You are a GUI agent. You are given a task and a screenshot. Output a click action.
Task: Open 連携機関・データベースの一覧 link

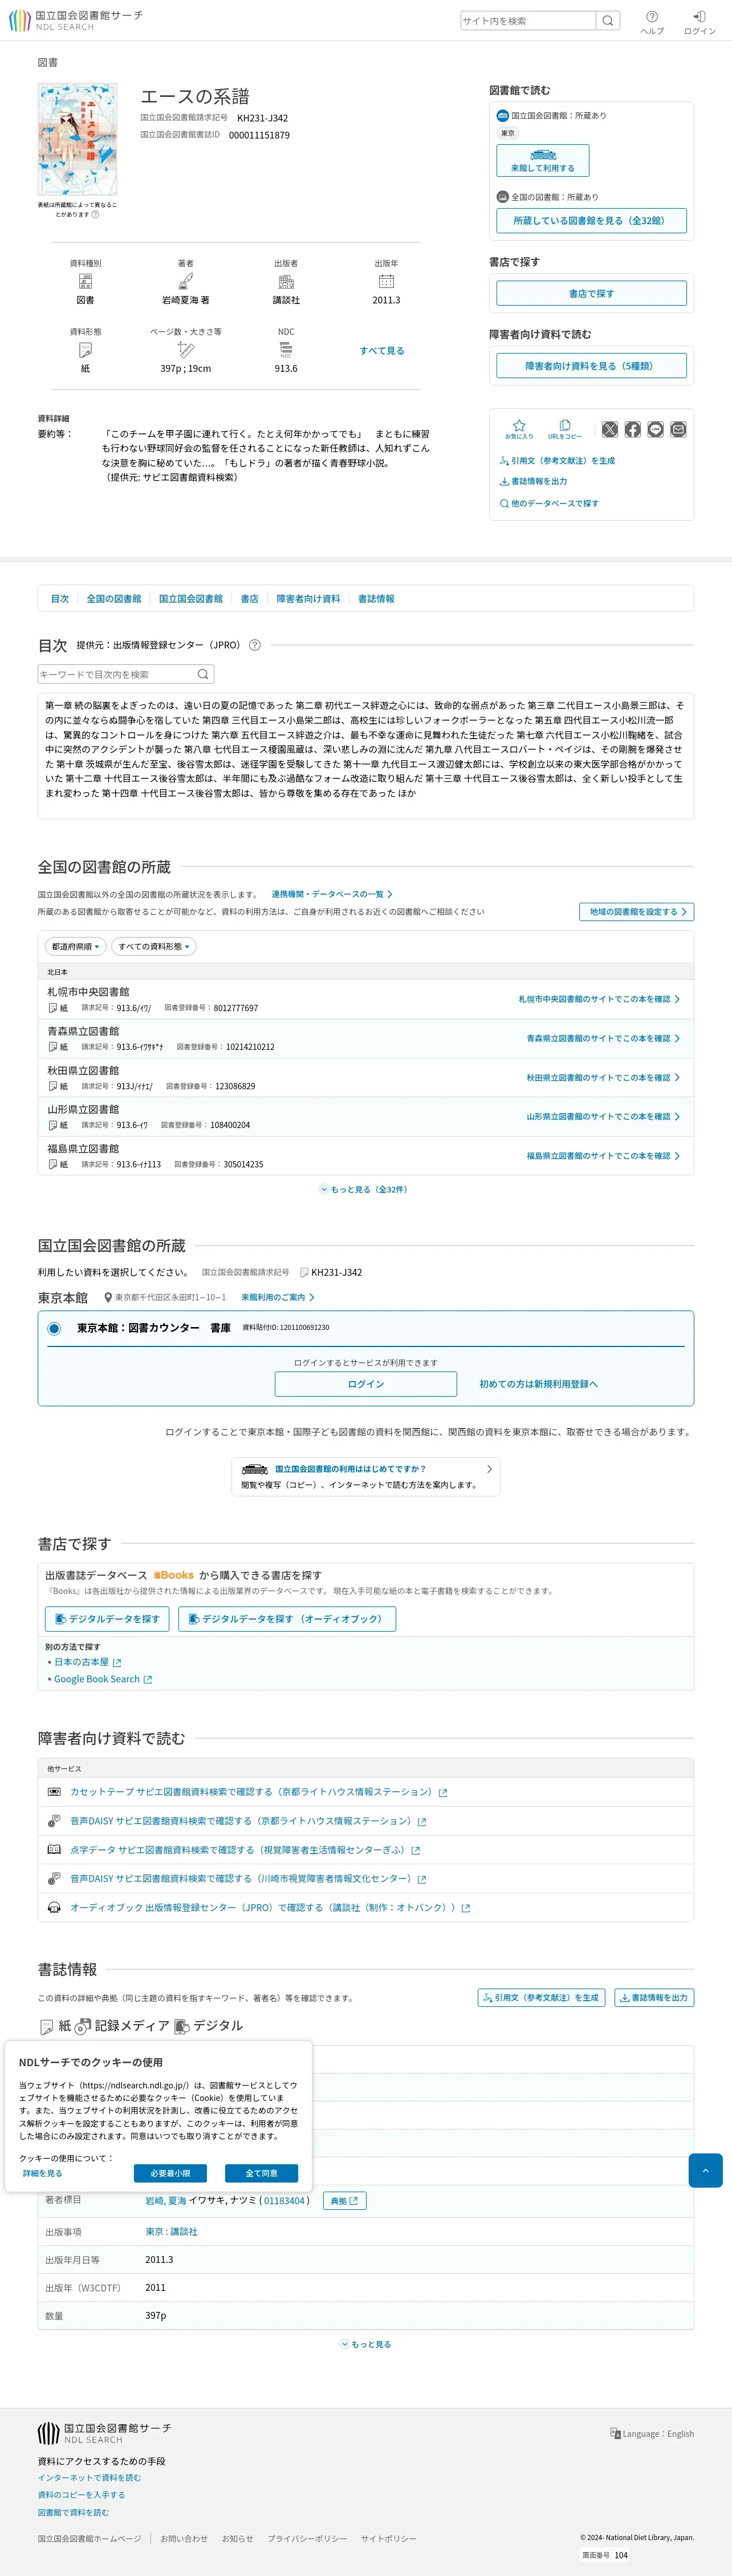332,894
